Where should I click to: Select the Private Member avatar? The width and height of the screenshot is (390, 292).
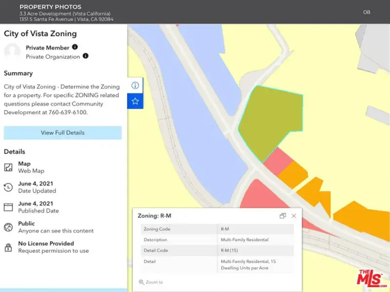point(12,52)
